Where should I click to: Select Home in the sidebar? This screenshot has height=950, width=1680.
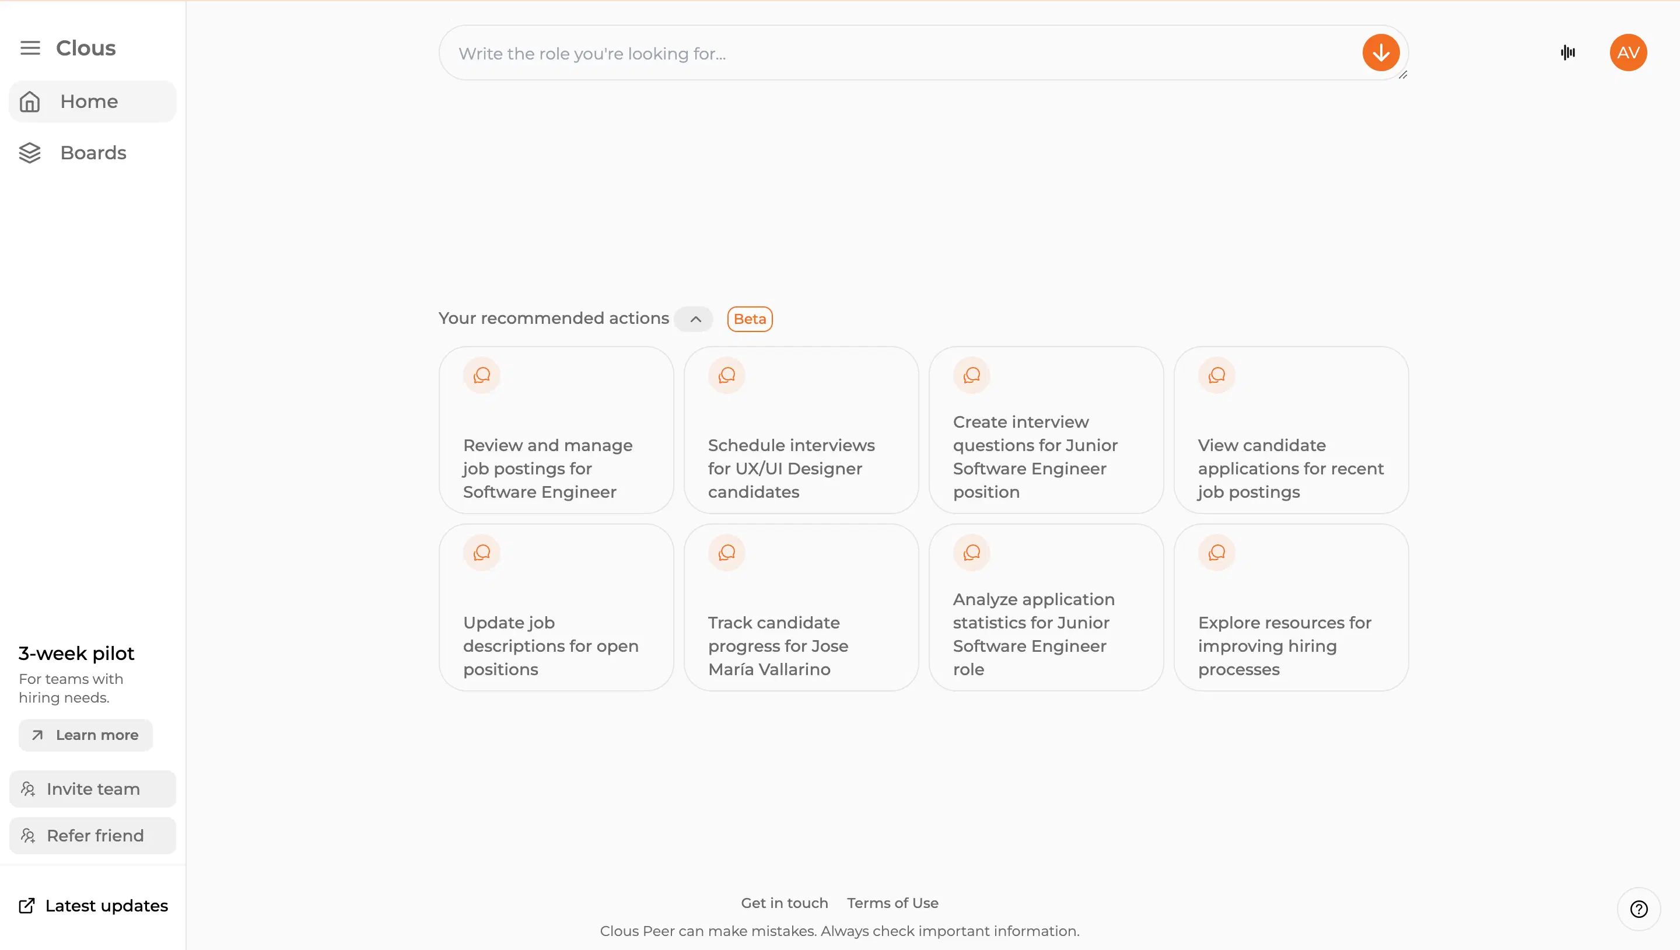[x=89, y=102]
